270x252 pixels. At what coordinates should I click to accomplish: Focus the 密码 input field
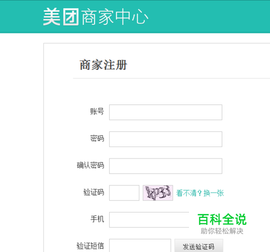tap(166, 139)
